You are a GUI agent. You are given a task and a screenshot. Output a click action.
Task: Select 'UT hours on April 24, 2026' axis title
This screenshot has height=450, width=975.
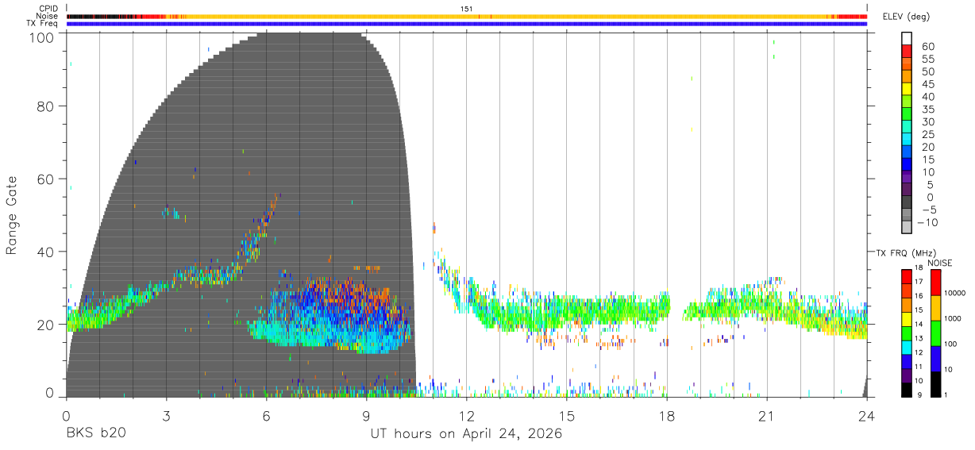[x=466, y=434]
